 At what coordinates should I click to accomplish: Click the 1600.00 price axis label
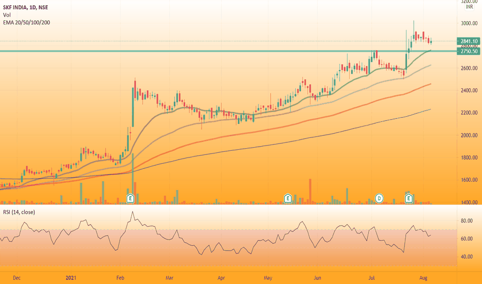[469, 180]
